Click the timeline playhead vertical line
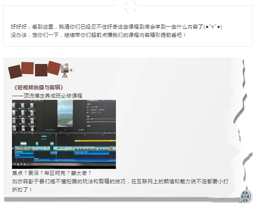259x208 pixels. pyautogui.click(x=56, y=148)
